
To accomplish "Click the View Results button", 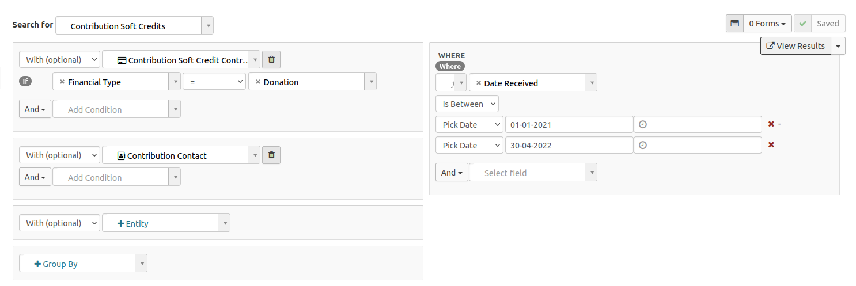I will tap(796, 46).
